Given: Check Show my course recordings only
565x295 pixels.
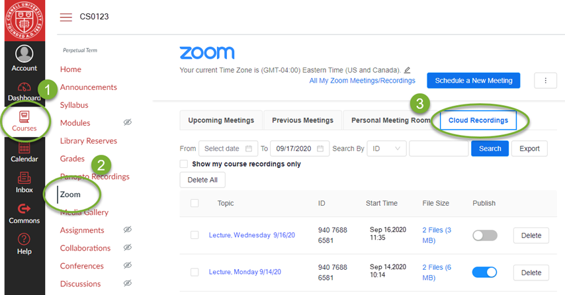Looking at the screenshot, I should click(x=184, y=164).
